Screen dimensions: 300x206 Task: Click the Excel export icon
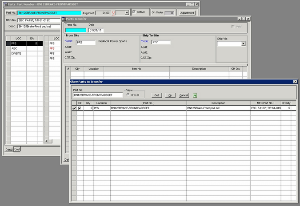pyautogui.click(x=195, y=95)
